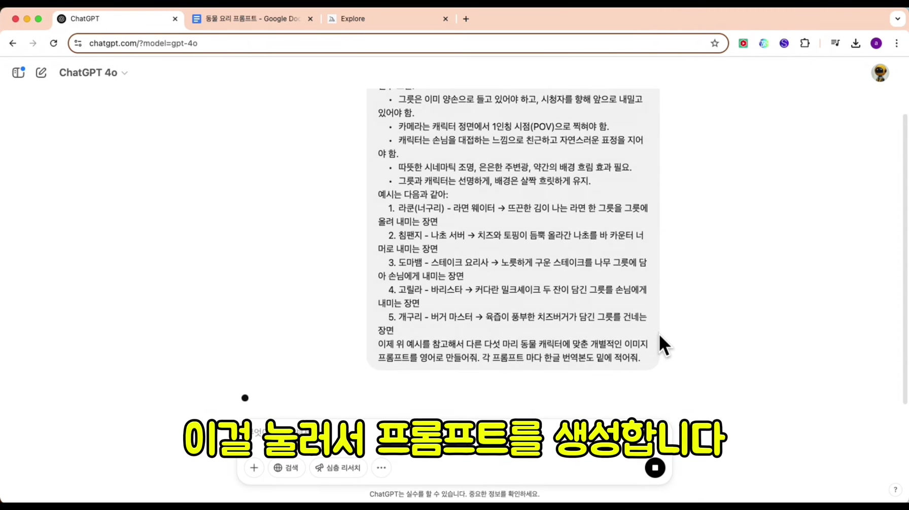Open the user profile avatar menu

(880, 72)
